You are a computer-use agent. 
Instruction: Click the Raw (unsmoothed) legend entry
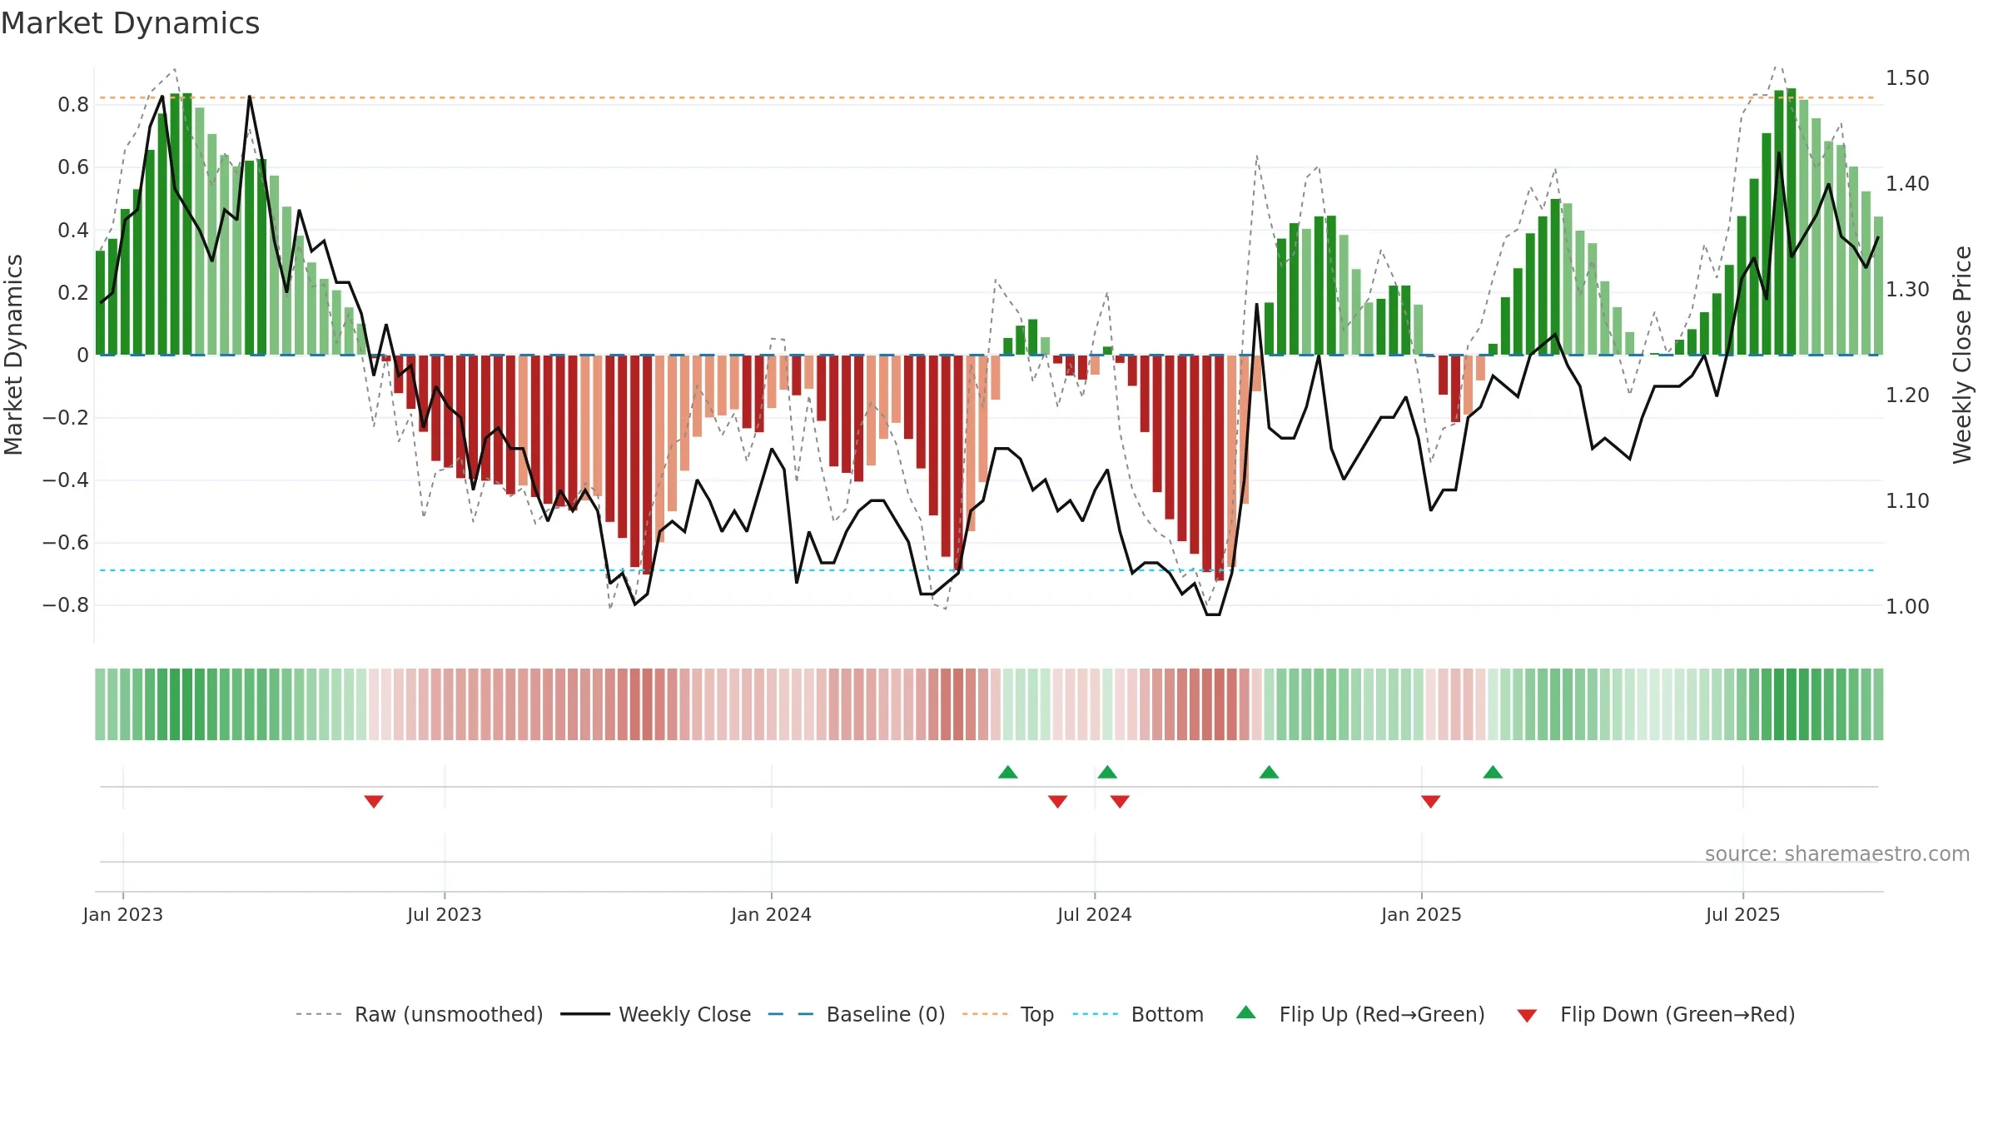click(x=419, y=1014)
